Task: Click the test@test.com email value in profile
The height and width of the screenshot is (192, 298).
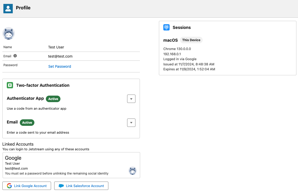Action: [x=60, y=56]
